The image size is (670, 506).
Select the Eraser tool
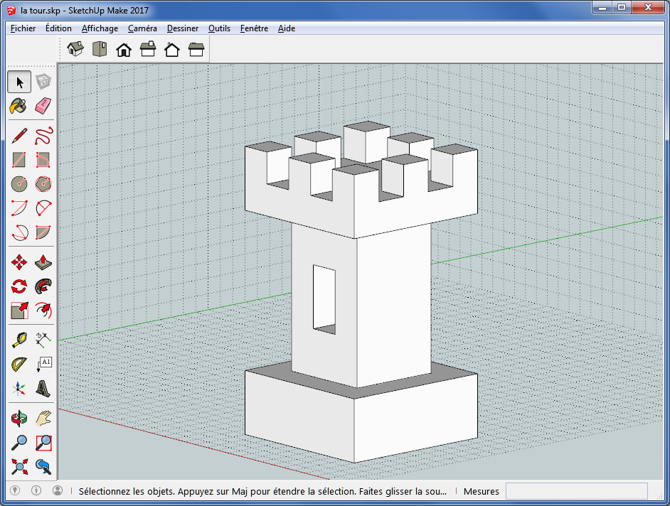(x=43, y=105)
